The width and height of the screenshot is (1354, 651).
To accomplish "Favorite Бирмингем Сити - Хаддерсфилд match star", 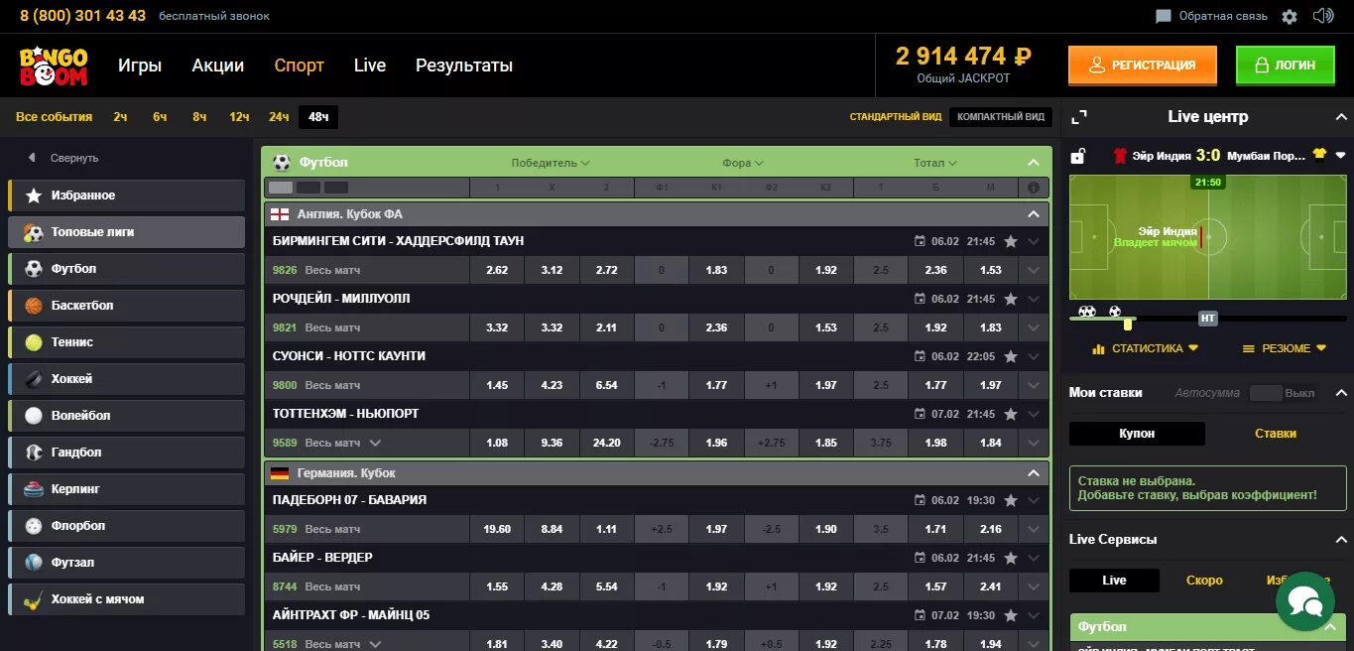I will coord(1011,241).
